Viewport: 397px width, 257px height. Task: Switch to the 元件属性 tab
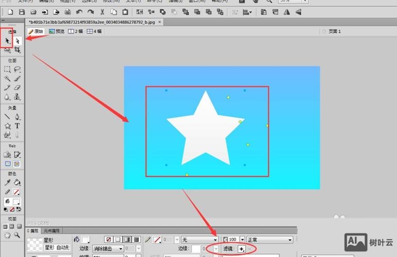[x=51, y=231]
